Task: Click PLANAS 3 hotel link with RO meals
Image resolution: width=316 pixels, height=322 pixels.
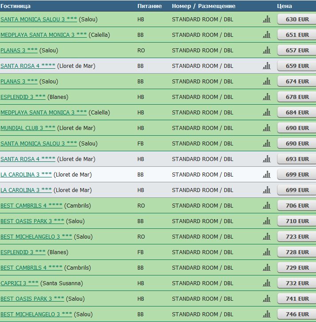Action: [x=19, y=50]
